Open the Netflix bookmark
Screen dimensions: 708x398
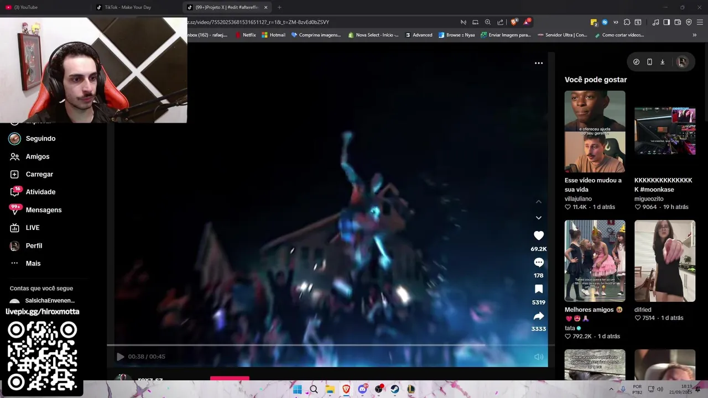coord(246,35)
